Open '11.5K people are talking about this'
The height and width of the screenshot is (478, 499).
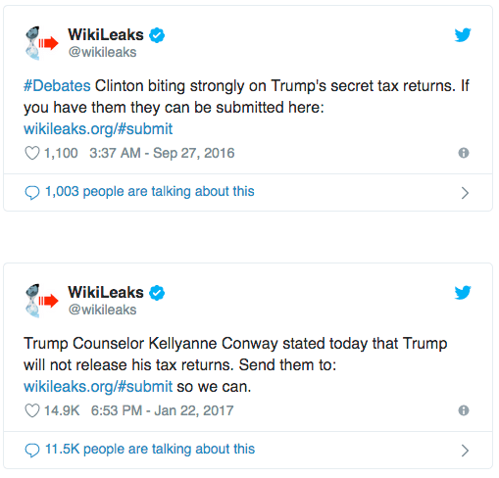click(150, 450)
